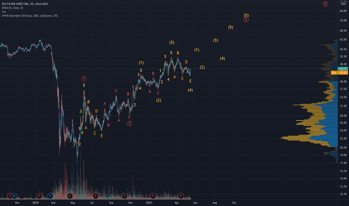The image size is (349, 206).
Task: Click the orange Pre 45.93 pre-market price tag
Action: coord(339,73)
